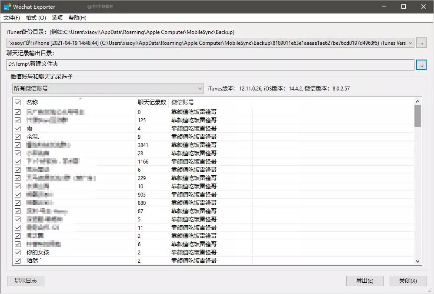Screen dimensions: 434x294
Task: Click the 导出(E) export button
Action: [364, 281]
